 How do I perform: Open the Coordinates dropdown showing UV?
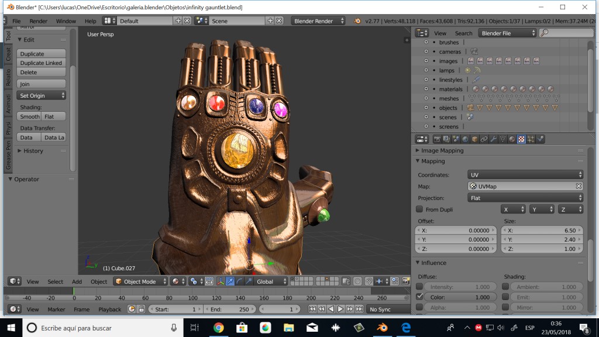pos(524,174)
